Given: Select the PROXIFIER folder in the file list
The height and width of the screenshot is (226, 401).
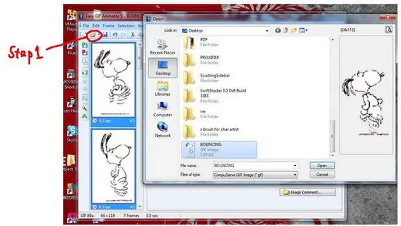Looking at the screenshot, I should point(201,60).
